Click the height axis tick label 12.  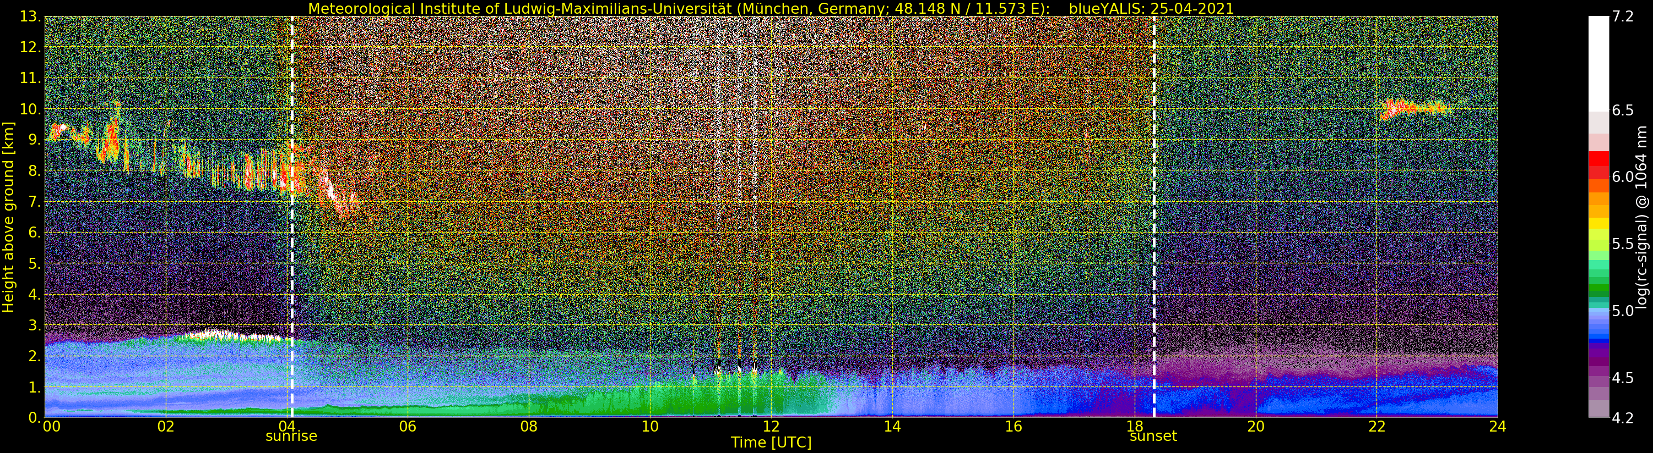(x=30, y=47)
